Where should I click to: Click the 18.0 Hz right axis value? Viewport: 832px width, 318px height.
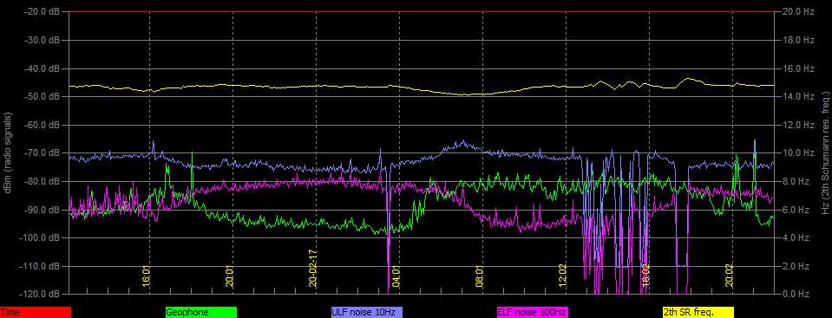point(798,40)
